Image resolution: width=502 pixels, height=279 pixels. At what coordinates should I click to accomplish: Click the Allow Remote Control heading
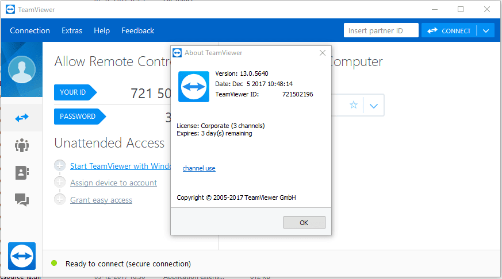pos(112,61)
